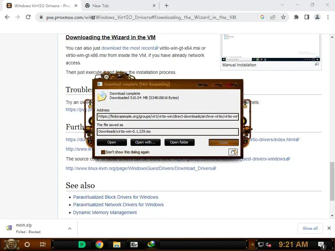Click download the most recent link
The height and width of the screenshot is (251, 335).
pyautogui.click(x=130, y=48)
